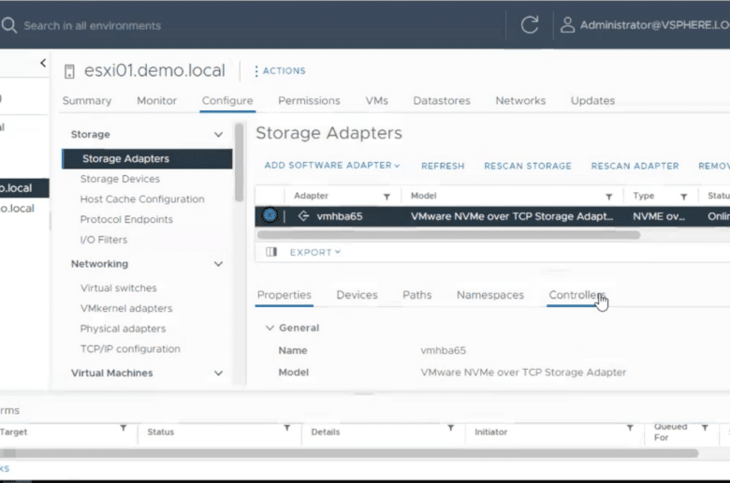
Task: Click RESCAN STORAGE
Action: tap(528, 166)
